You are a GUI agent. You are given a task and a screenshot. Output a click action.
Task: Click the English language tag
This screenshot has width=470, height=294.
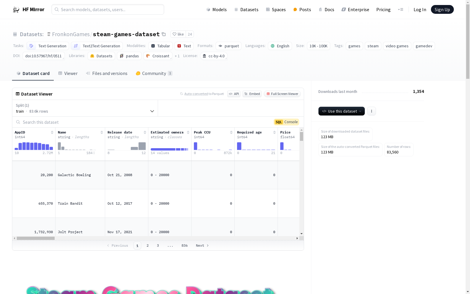[x=280, y=46]
